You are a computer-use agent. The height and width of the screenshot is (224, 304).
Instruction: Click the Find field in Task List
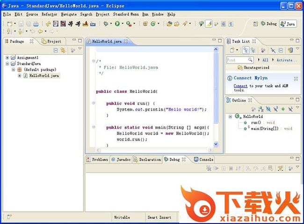click(240, 60)
